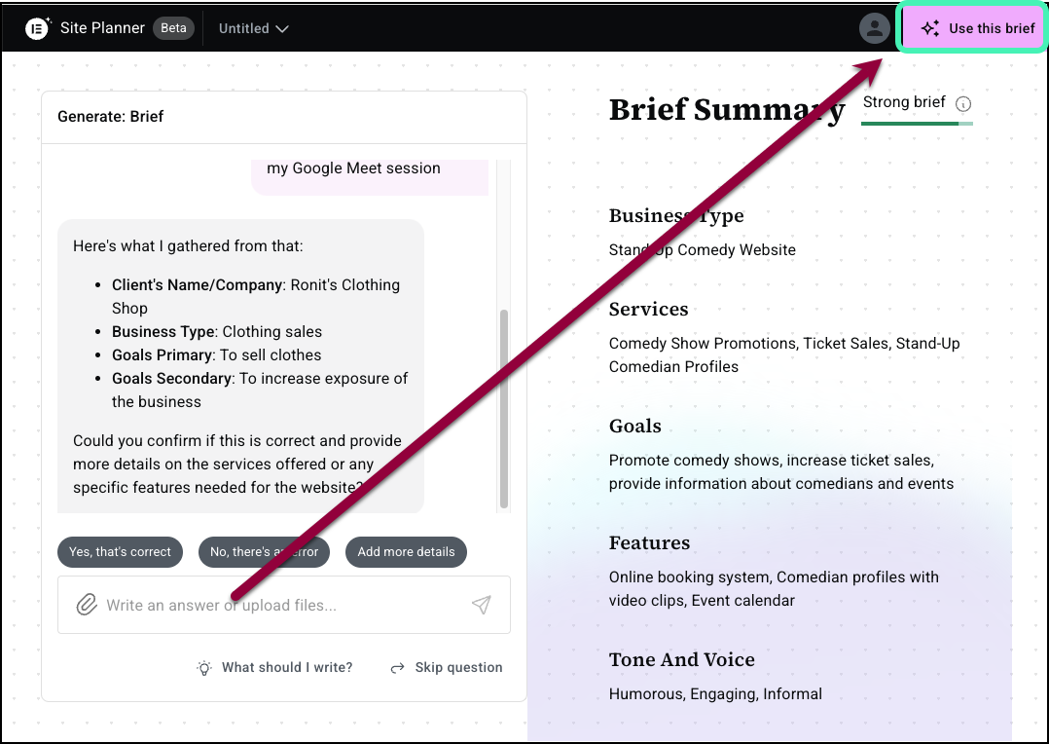1049x744 pixels.
Task: Focus the Write an answer input field
Action: (x=284, y=605)
